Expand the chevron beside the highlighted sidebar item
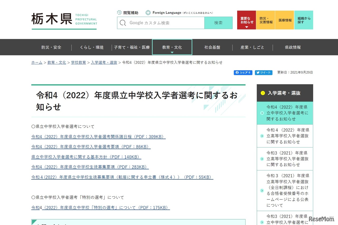The height and width of the screenshot is (225, 338). pos(262,113)
